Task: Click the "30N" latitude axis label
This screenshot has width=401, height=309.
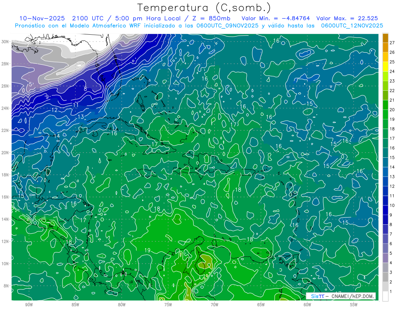Action: (5, 41)
